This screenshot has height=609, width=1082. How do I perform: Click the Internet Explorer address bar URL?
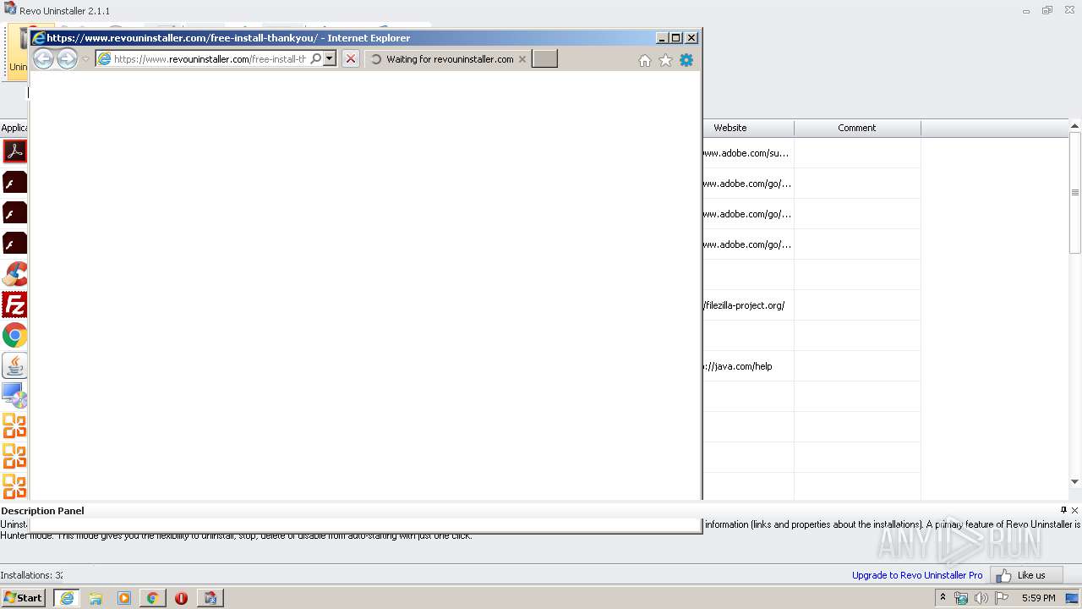pyautogui.click(x=210, y=59)
